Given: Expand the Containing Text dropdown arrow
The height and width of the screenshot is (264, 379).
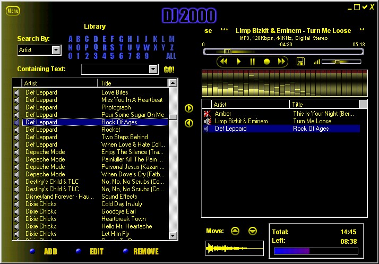Looking at the screenshot, I should (153, 70).
